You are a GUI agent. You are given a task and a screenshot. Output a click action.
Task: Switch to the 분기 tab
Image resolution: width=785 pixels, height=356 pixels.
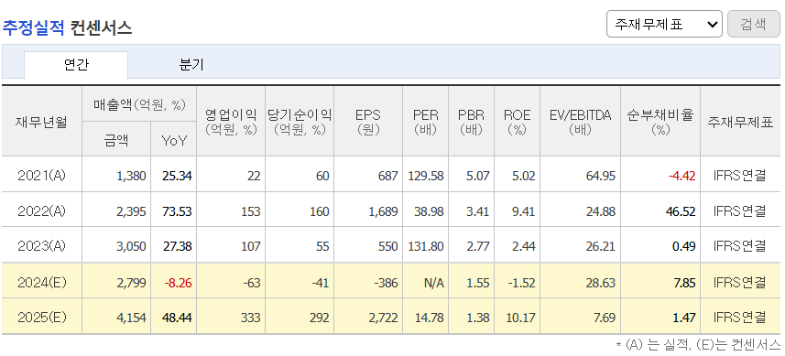tap(191, 65)
